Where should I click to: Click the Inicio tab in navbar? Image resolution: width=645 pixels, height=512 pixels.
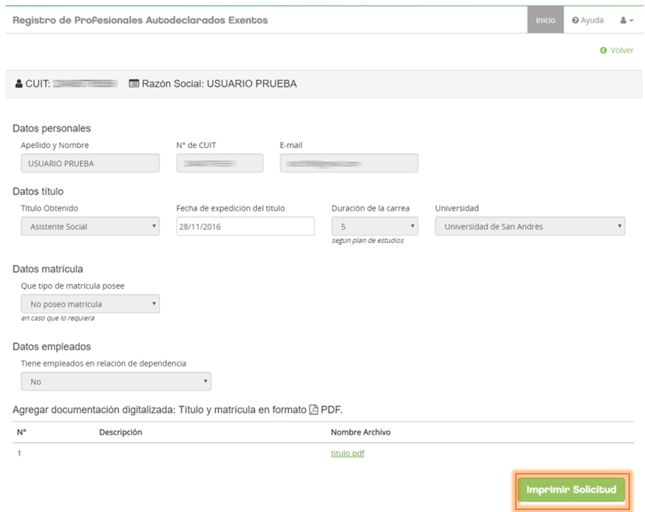click(x=545, y=20)
